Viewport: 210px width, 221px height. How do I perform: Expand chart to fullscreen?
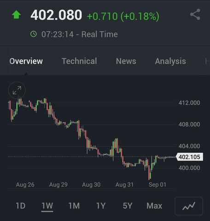coord(17,90)
